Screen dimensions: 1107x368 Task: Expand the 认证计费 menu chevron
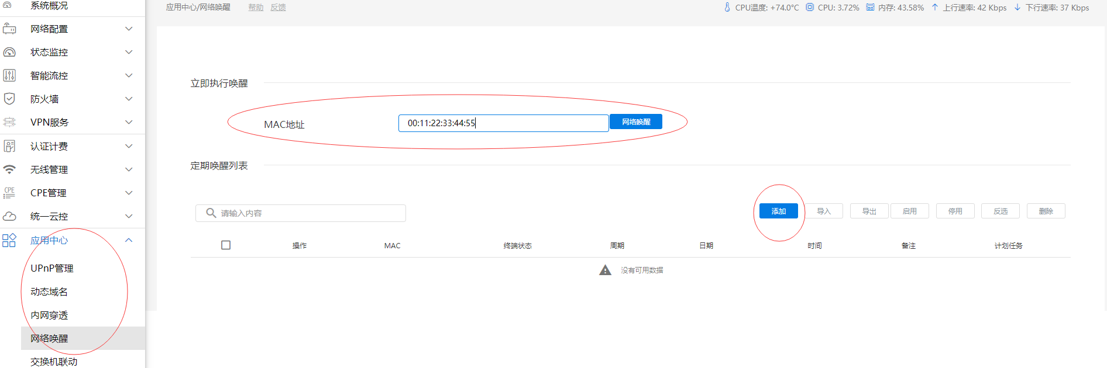[x=129, y=146]
